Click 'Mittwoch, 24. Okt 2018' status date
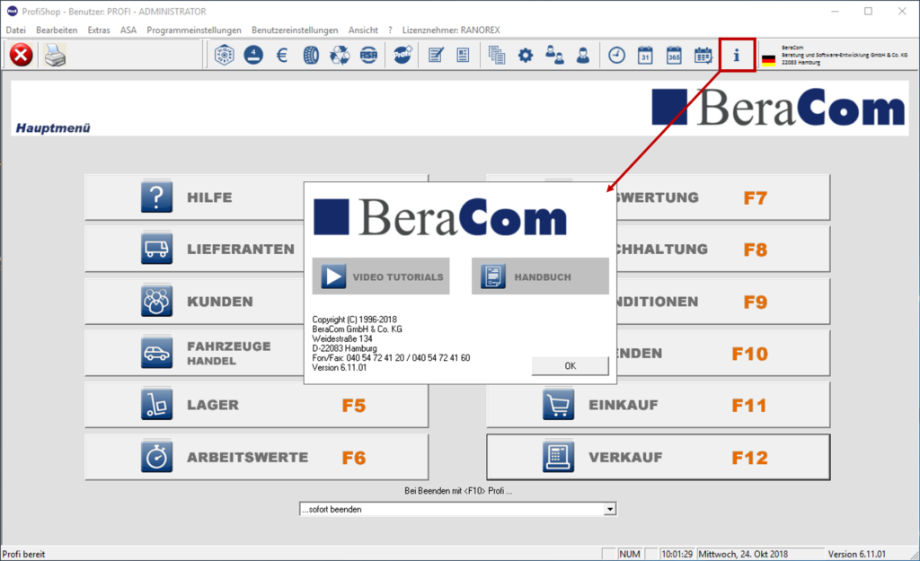The height and width of the screenshot is (561, 920). 743,554
